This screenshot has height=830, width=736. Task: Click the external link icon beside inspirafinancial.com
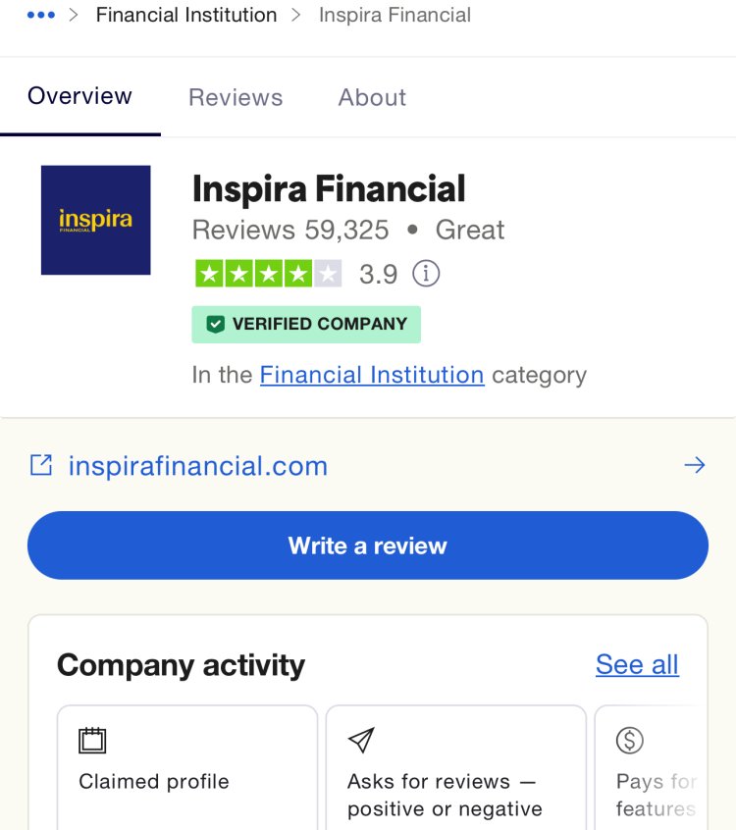pos(41,465)
